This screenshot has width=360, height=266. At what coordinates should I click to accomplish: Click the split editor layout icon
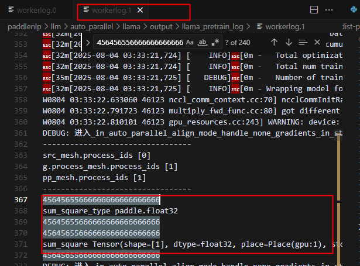[x=314, y=11]
